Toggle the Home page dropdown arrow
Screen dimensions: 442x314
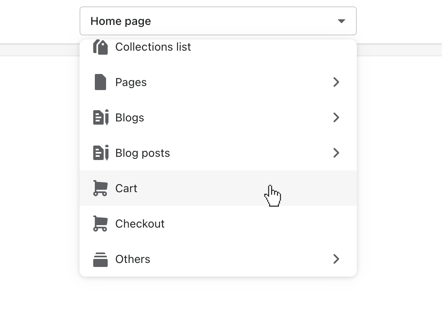[342, 21]
